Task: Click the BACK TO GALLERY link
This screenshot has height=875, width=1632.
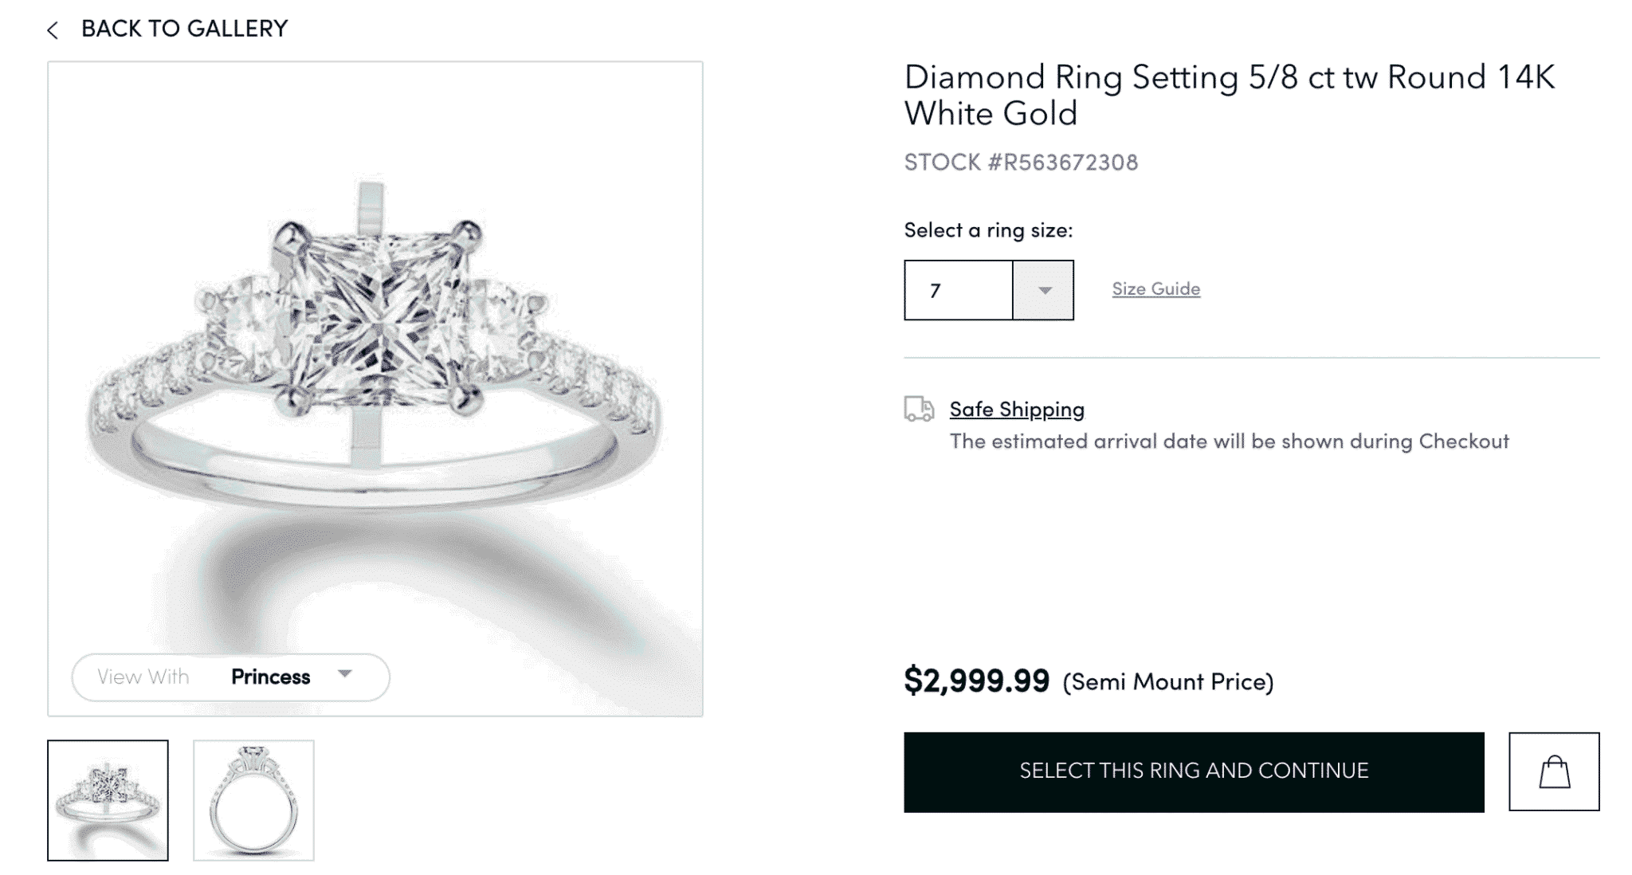Action: tap(182, 29)
